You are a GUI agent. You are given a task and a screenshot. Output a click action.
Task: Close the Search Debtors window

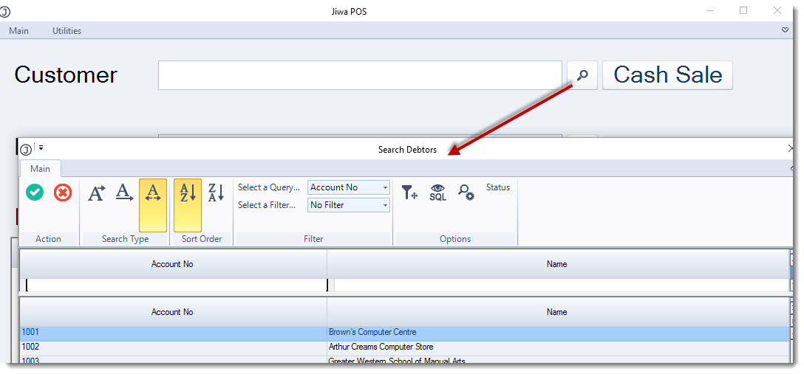[x=790, y=149]
